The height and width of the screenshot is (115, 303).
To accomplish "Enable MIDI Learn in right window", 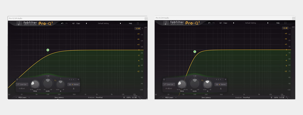I will click(169, 97).
